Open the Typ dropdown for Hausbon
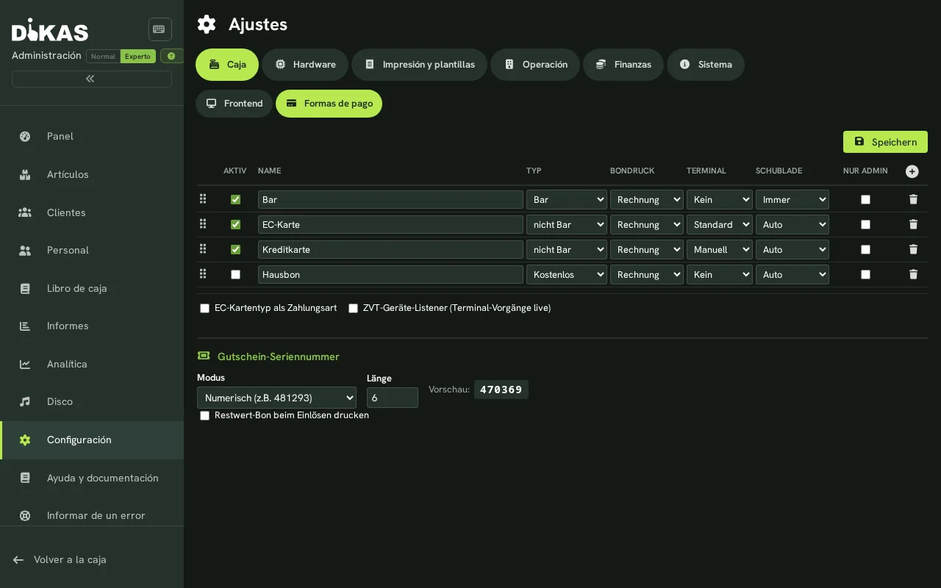Image resolution: width=941 pixels, height=588 pixels. pos(567,274)
